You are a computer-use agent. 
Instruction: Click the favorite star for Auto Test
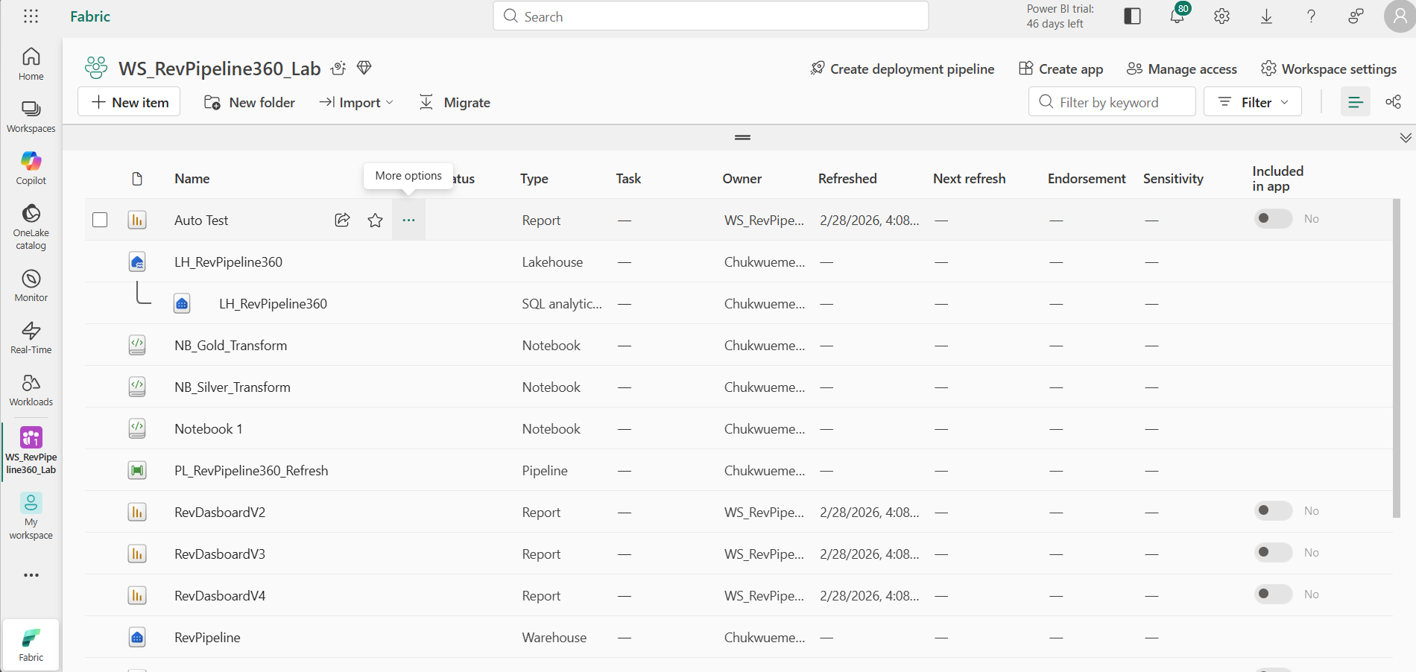[x=375, y=221]
